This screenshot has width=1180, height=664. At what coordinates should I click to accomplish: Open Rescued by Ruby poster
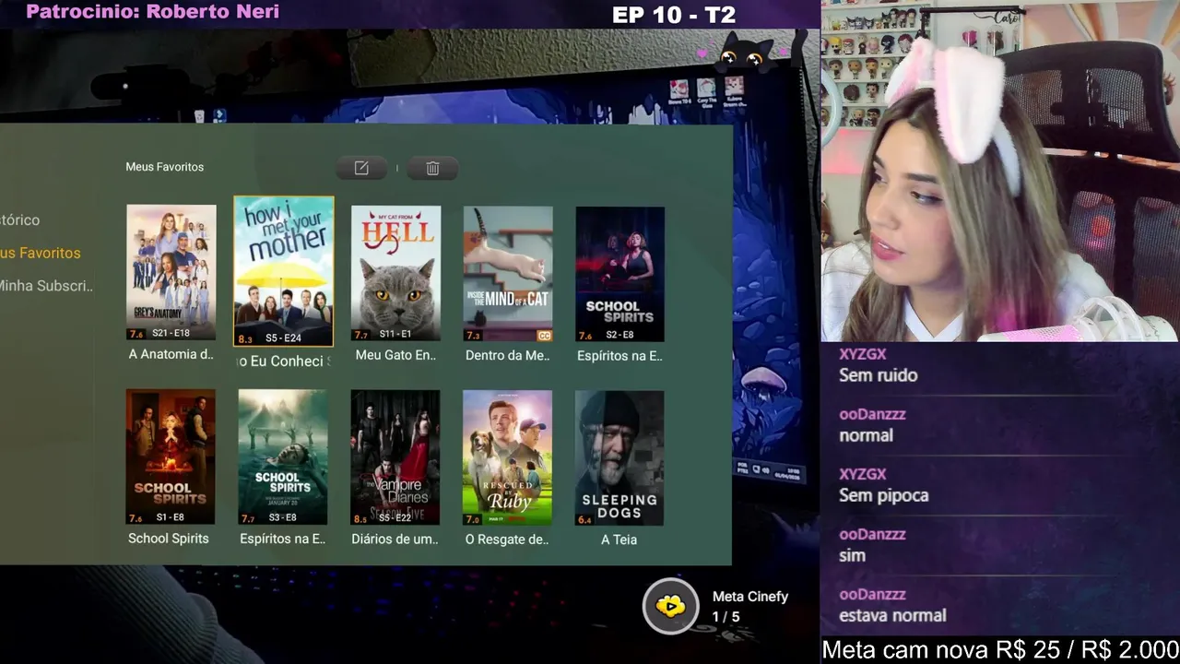click(507, 457)
